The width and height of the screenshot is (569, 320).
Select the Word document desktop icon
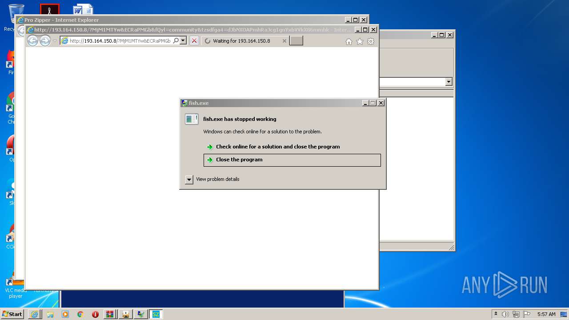[x=83, y=9]
